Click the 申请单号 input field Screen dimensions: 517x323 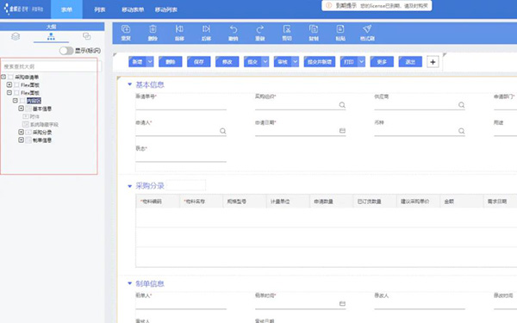[x=181, y=105]
